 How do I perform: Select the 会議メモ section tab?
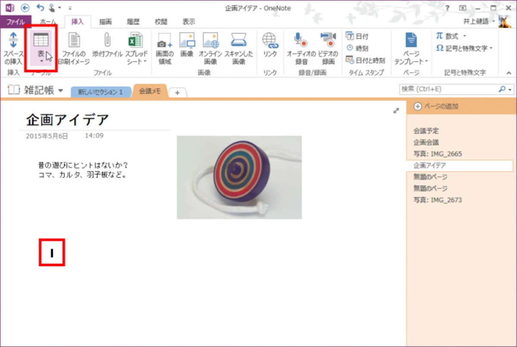click(x=149, y=91)
